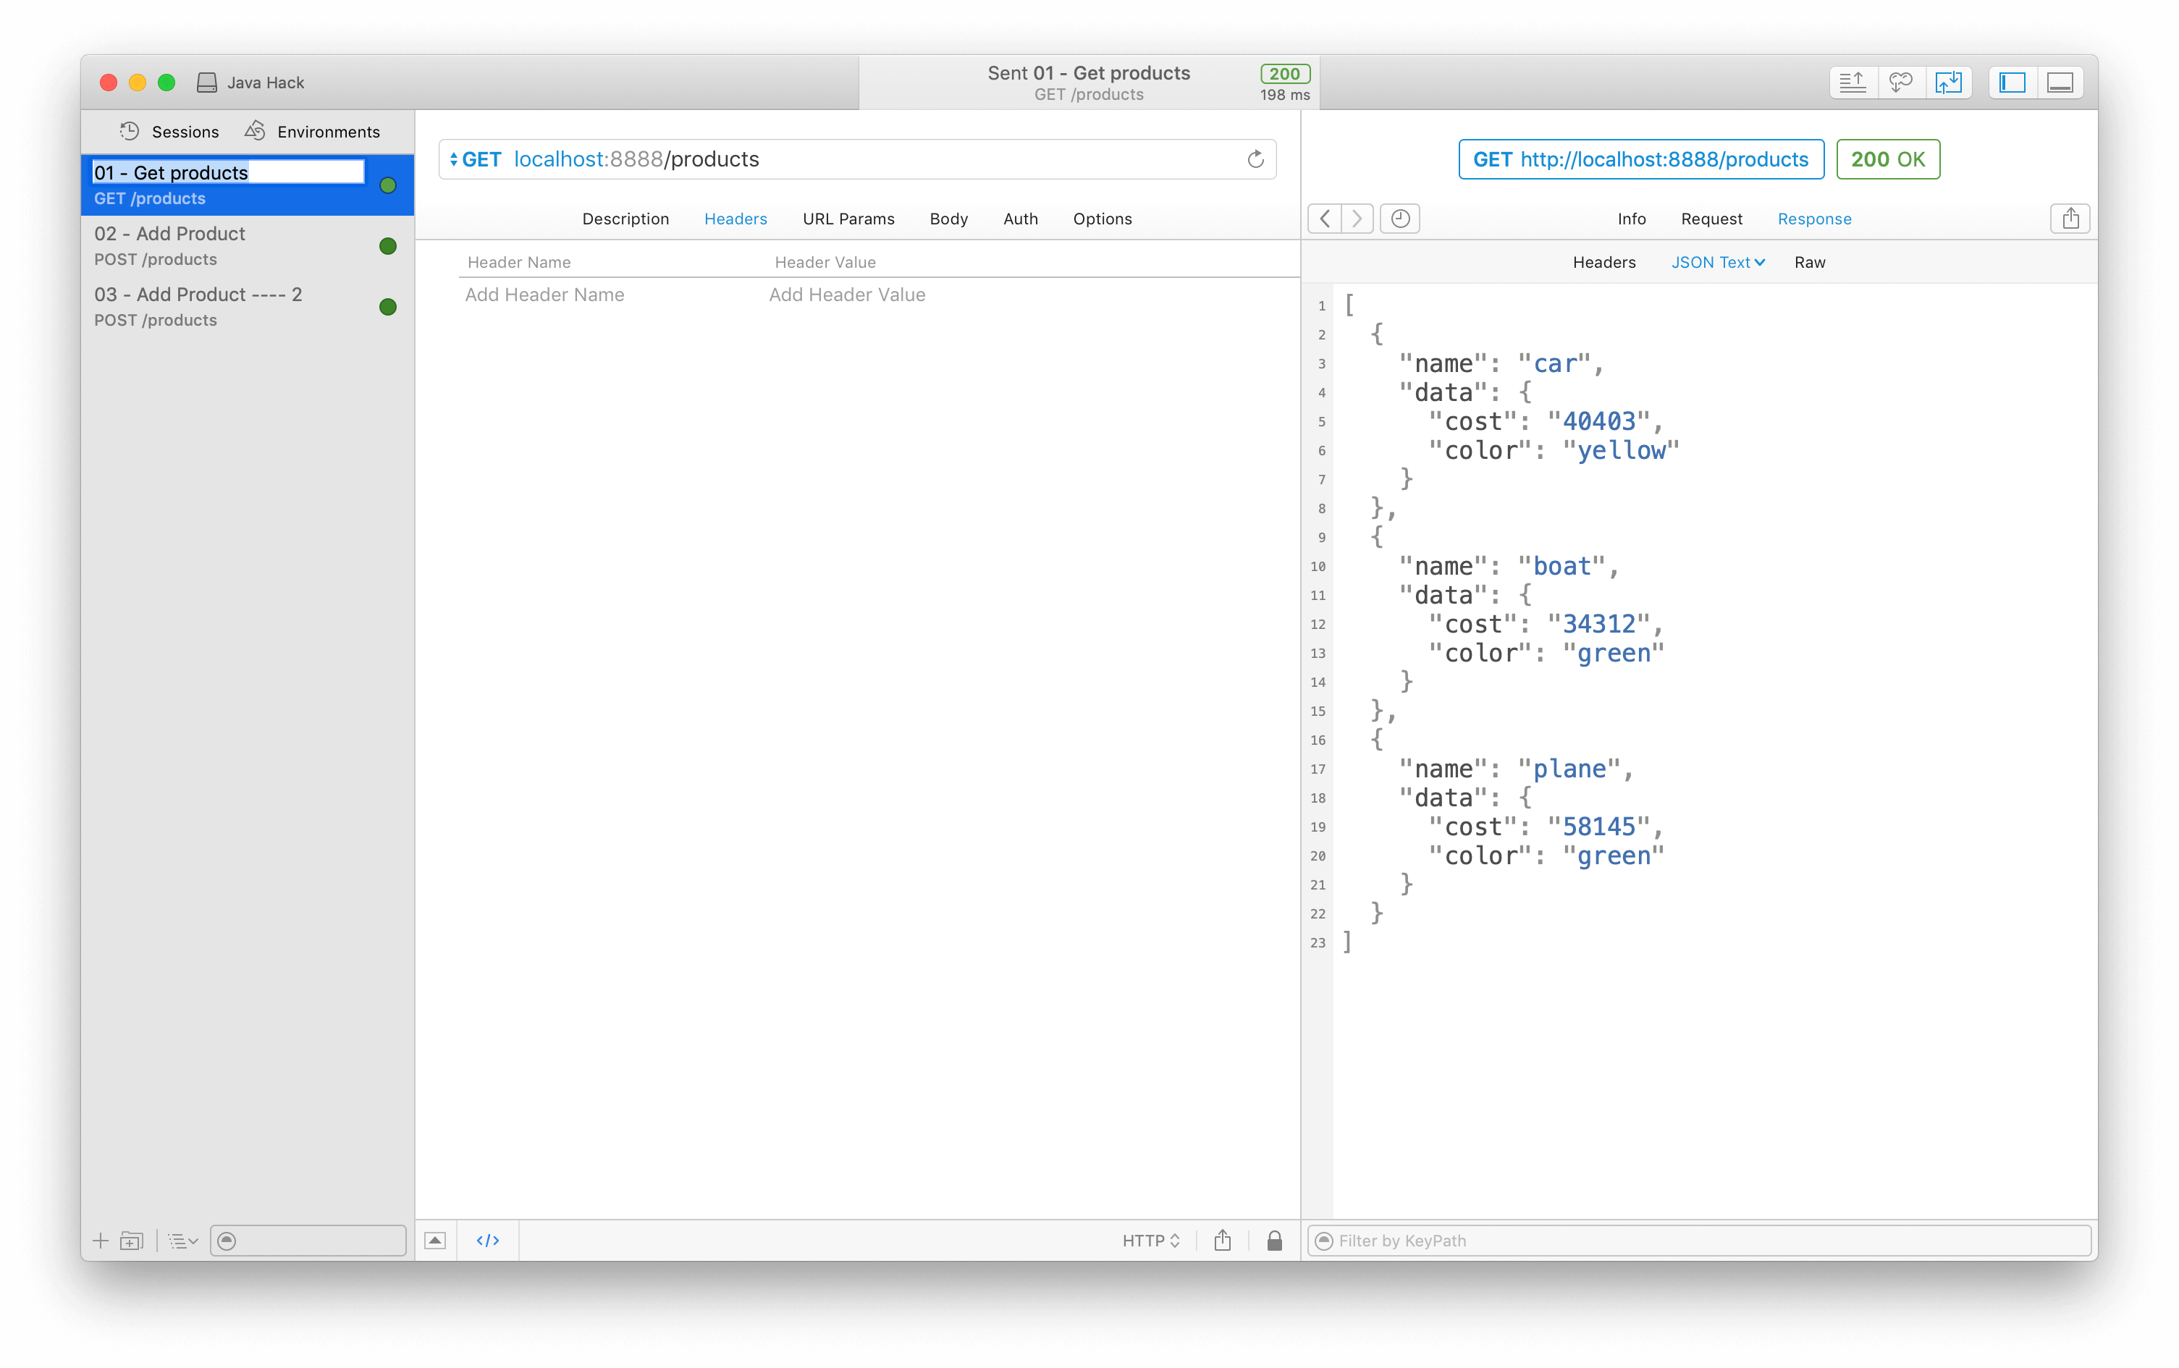The image size is (2179, 1368).
Task: Click the send request refresh icon
Action: click(1255, 159)
